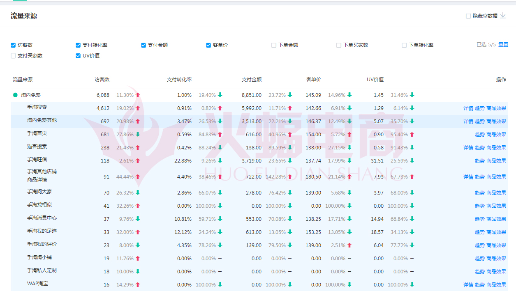Select the 猫客搜索 source name
Viewport: 516px width, 291px height.
point(37,147)
